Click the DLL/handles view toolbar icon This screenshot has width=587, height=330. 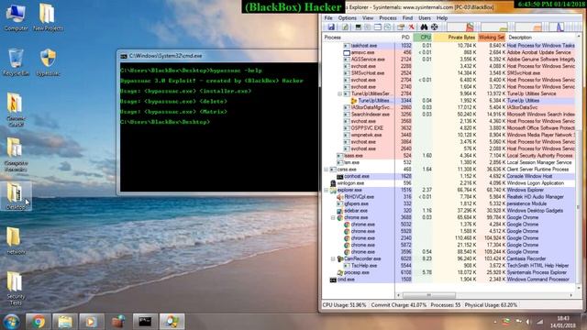pyautogui.click(x=387, y=27)
